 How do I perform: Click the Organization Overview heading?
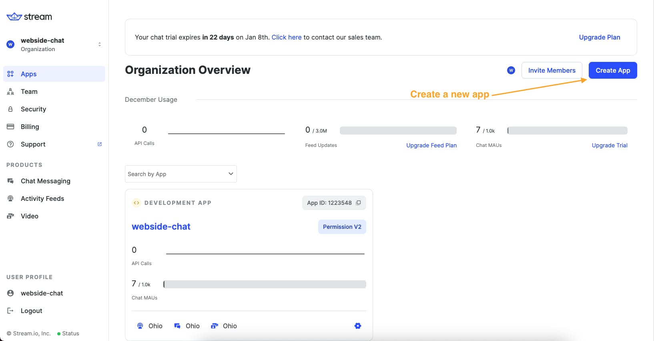(x=188, y=70)
